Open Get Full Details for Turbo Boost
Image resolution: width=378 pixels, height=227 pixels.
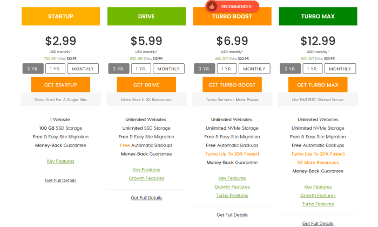pos(232,215)
